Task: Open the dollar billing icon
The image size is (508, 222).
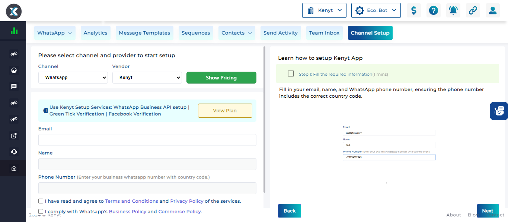Action: 414,10
